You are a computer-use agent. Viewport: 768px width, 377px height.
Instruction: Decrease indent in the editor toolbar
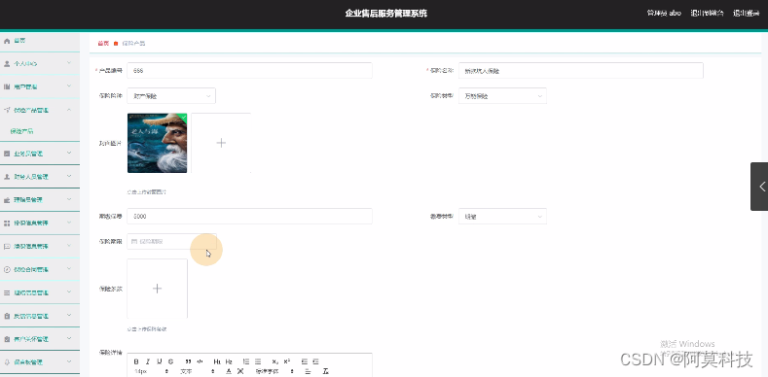305,361
